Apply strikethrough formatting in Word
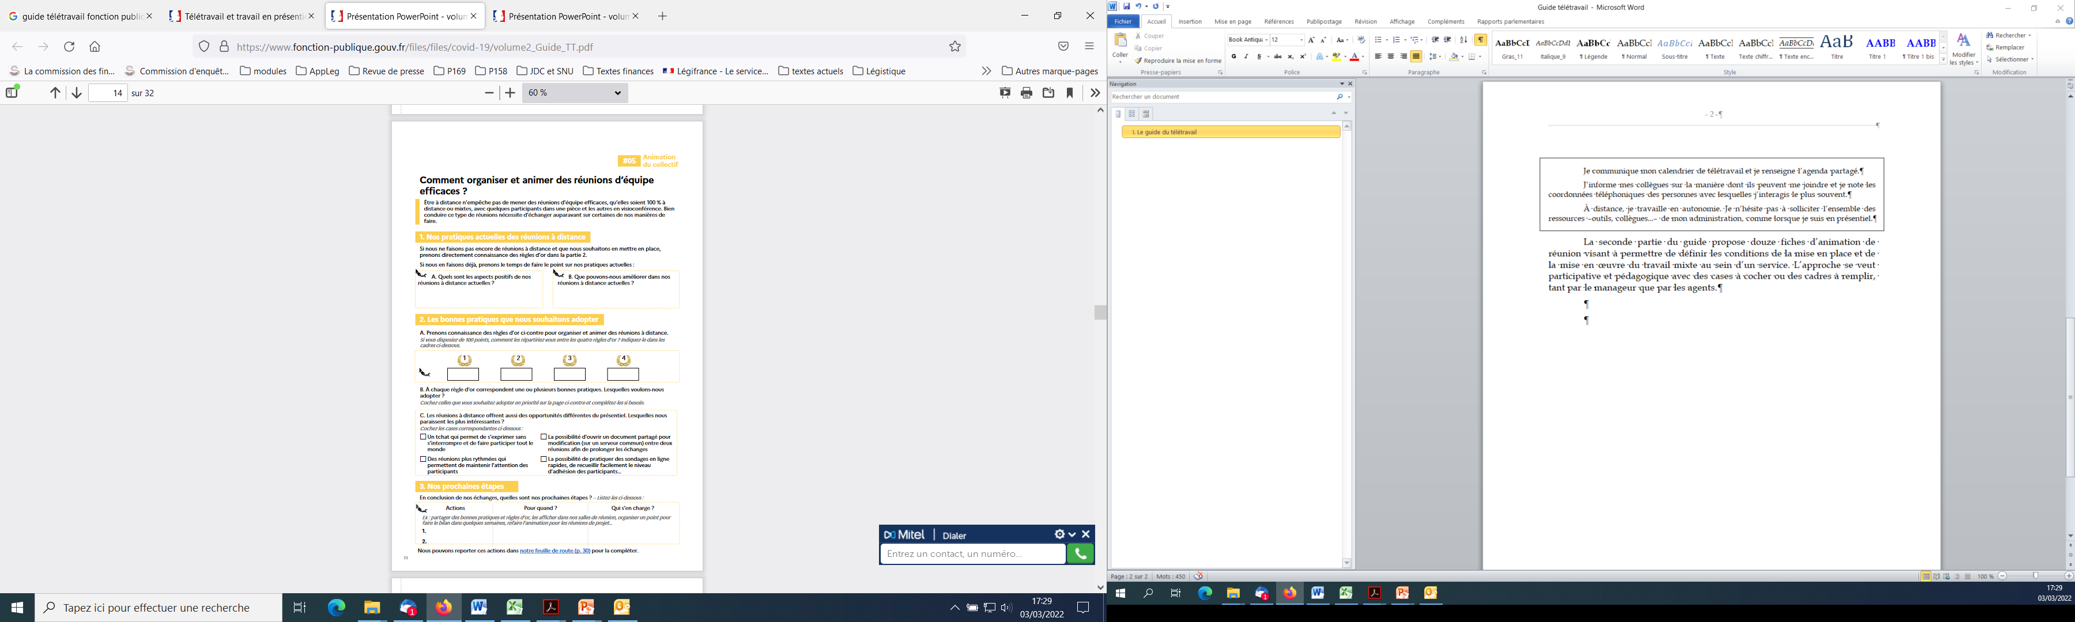2075x622 pixels. click(1277, 57)
